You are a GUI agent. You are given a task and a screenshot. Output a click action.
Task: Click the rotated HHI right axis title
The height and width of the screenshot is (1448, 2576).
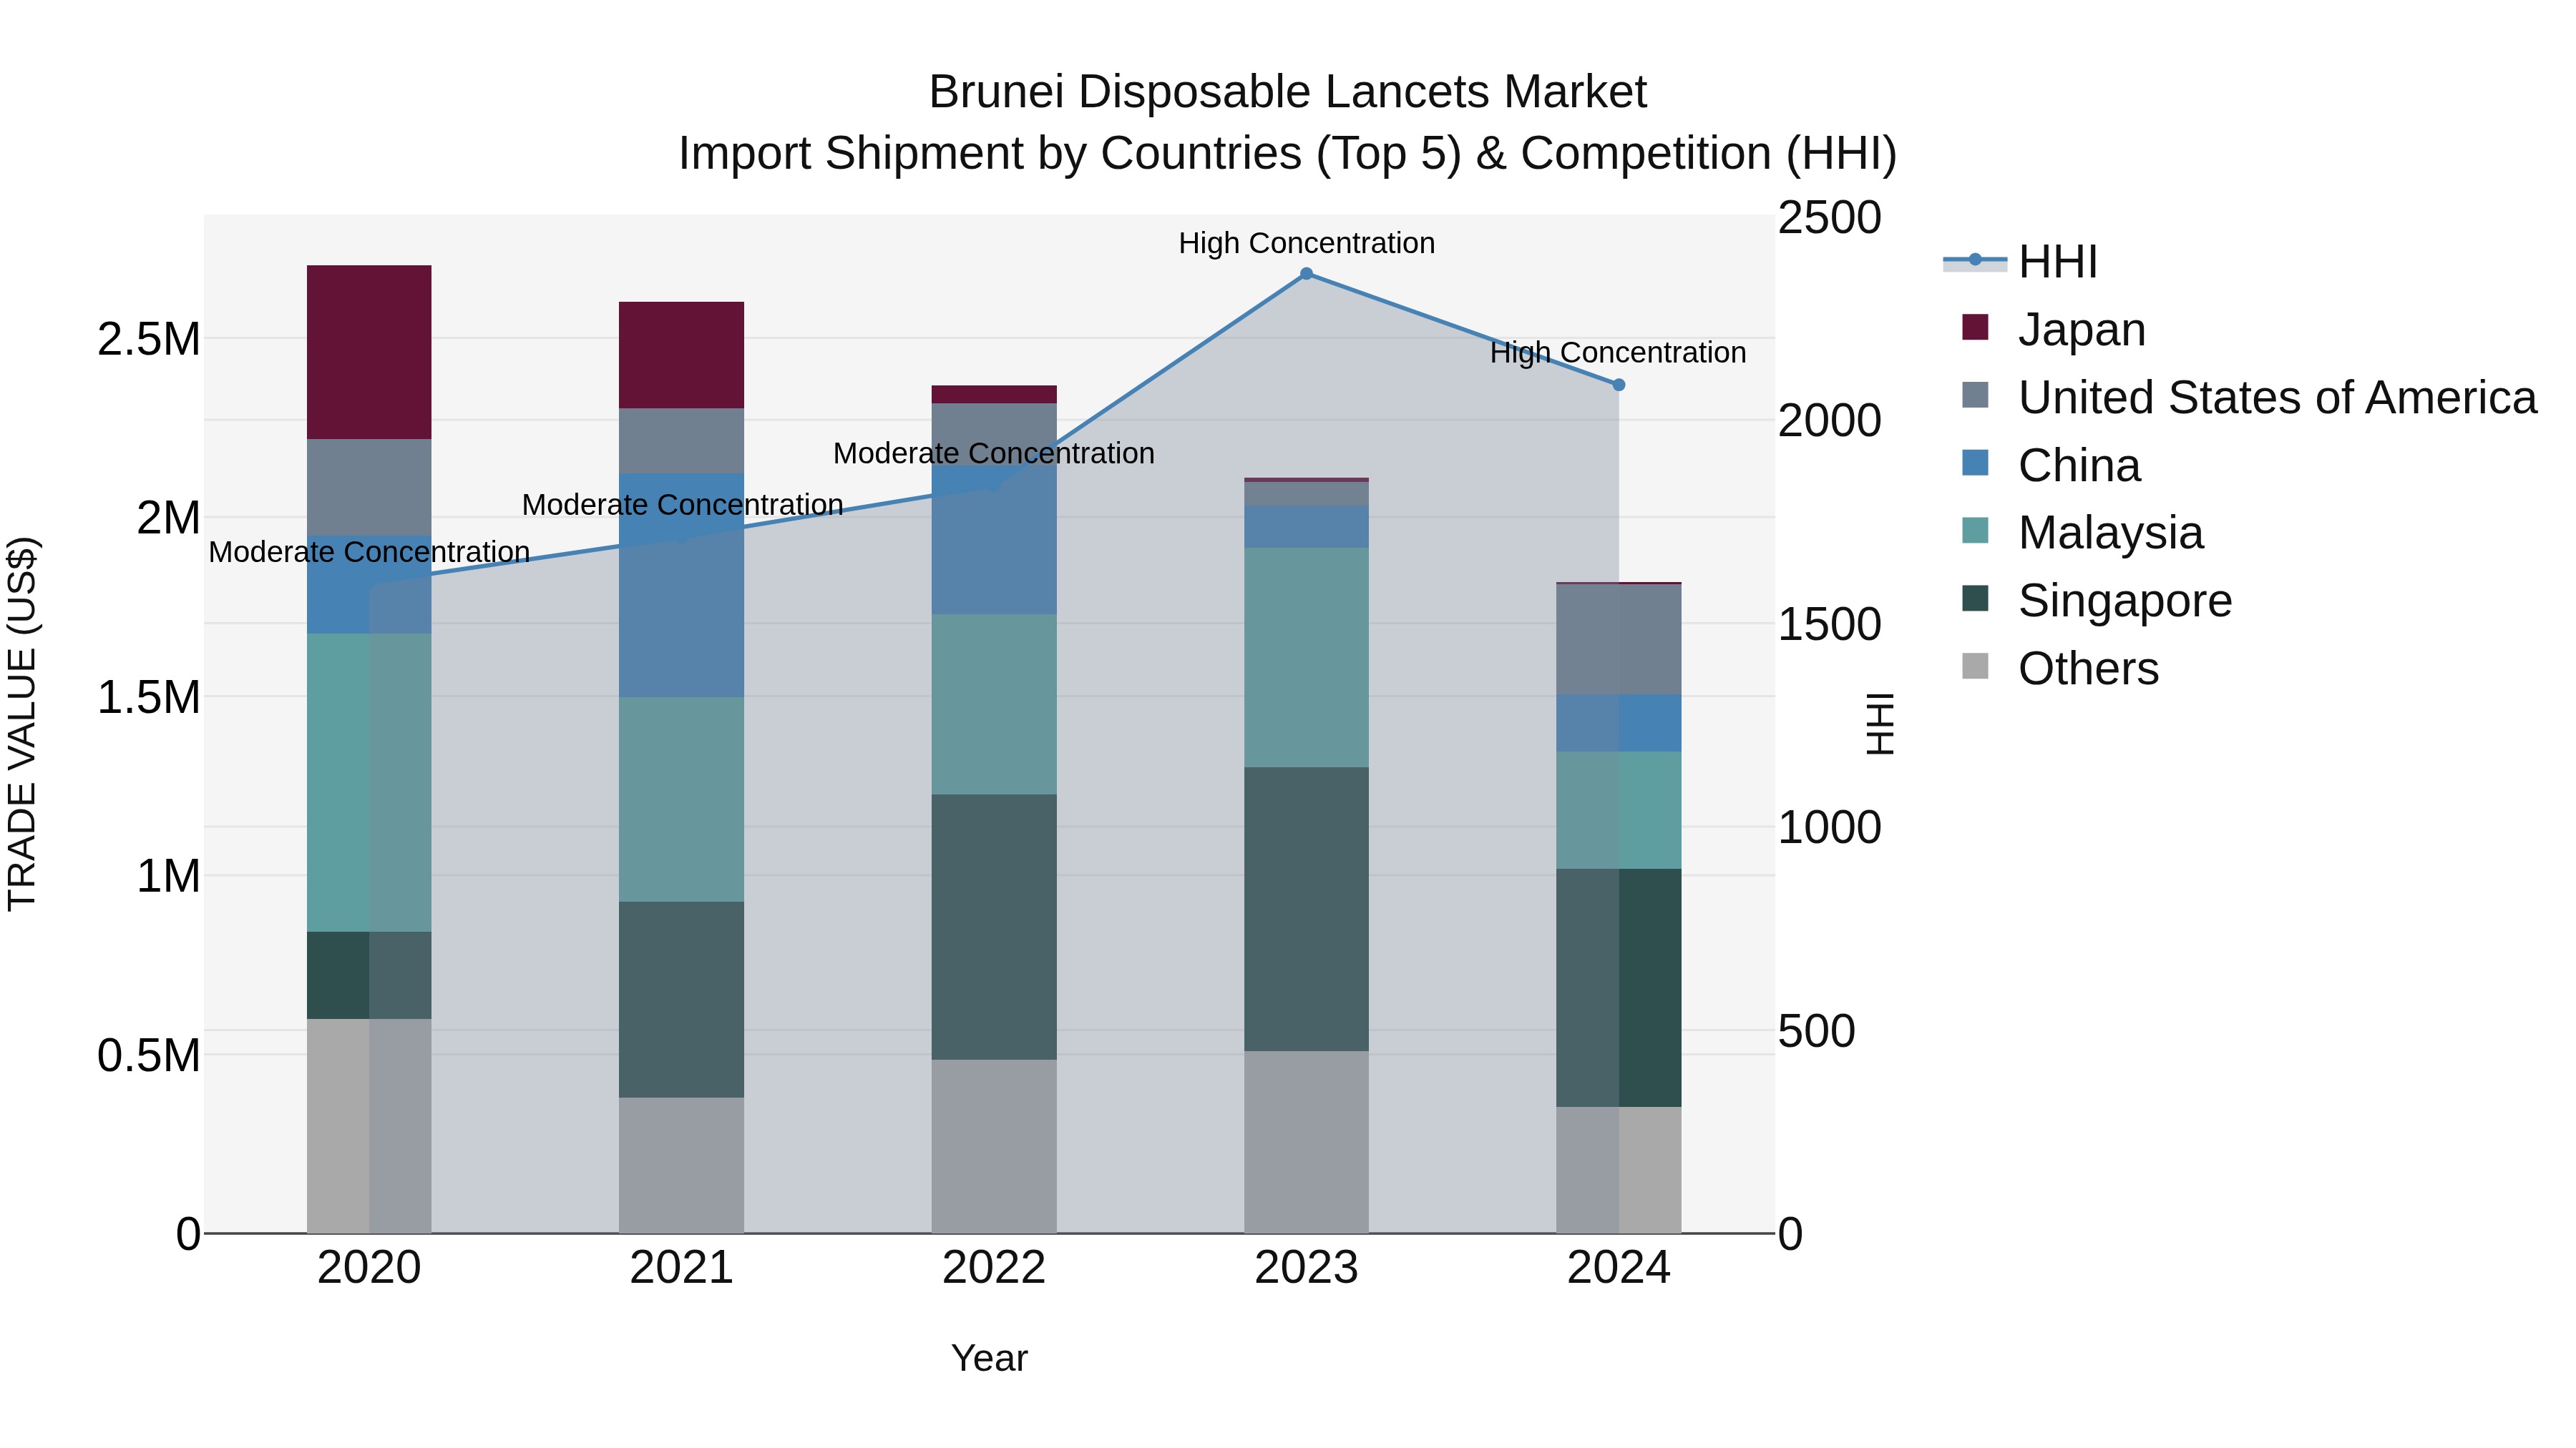coord(1880,724)
